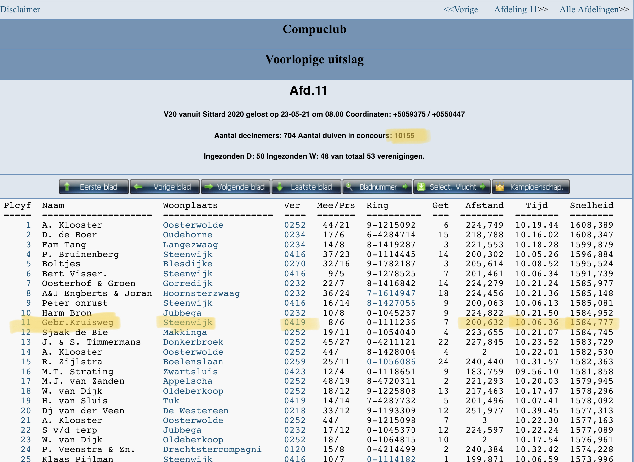
Task: Select the Voorlopige uitslag heading
Action: (x=314, y=59)
